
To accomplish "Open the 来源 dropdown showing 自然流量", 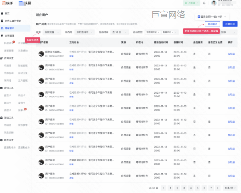I will (52, 32).
